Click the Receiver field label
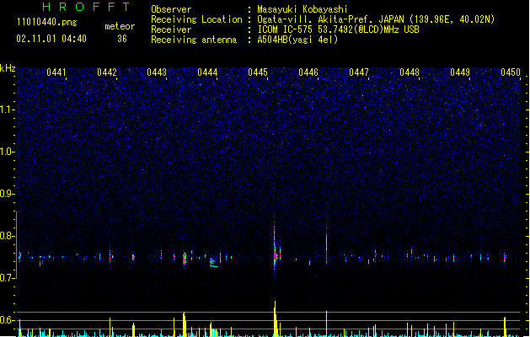This screenshot has height=337, width=530. (x=171, y=29)
